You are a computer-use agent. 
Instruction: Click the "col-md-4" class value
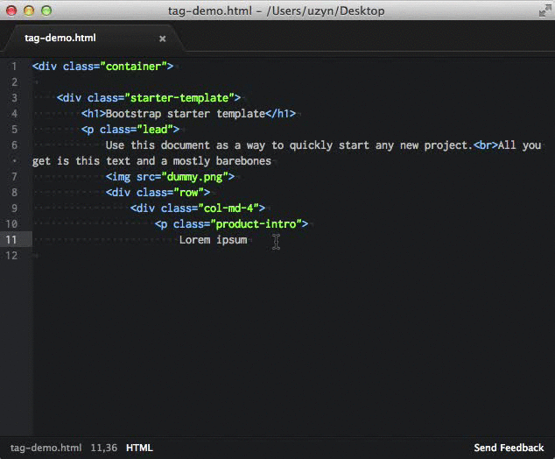pos(228,208)
